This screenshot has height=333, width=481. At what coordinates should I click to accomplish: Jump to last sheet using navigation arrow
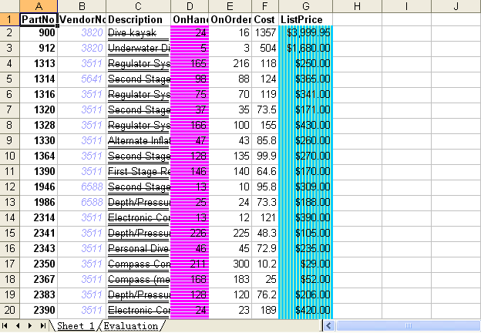[42, 326]
